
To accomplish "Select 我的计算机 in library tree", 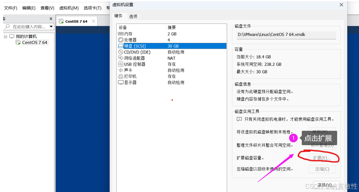I will pyautogui.click(x=26, y=37).
